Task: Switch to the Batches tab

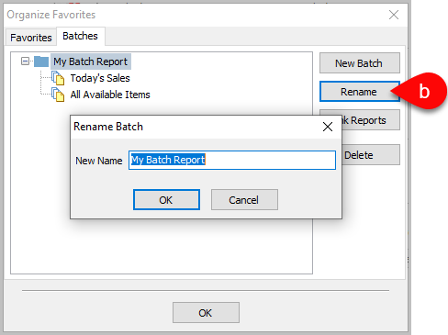Action: click(x=80, y=36)
